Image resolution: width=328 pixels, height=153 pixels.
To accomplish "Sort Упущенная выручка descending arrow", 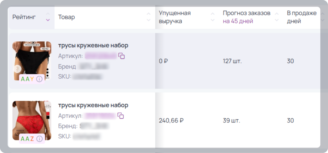I will pyautogui.click(x=213, y=20).
